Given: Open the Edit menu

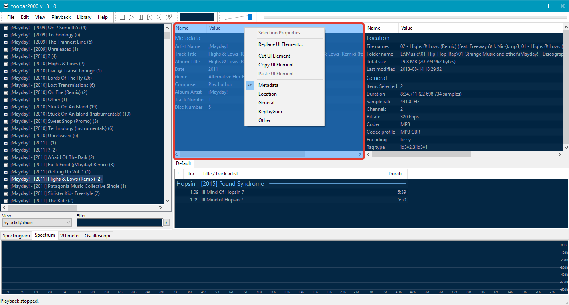Looking at the screenshot, I should click(25, 17).
